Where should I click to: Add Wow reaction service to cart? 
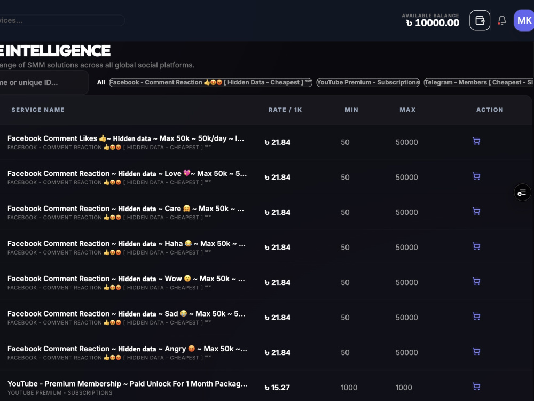tap(476, 282)
